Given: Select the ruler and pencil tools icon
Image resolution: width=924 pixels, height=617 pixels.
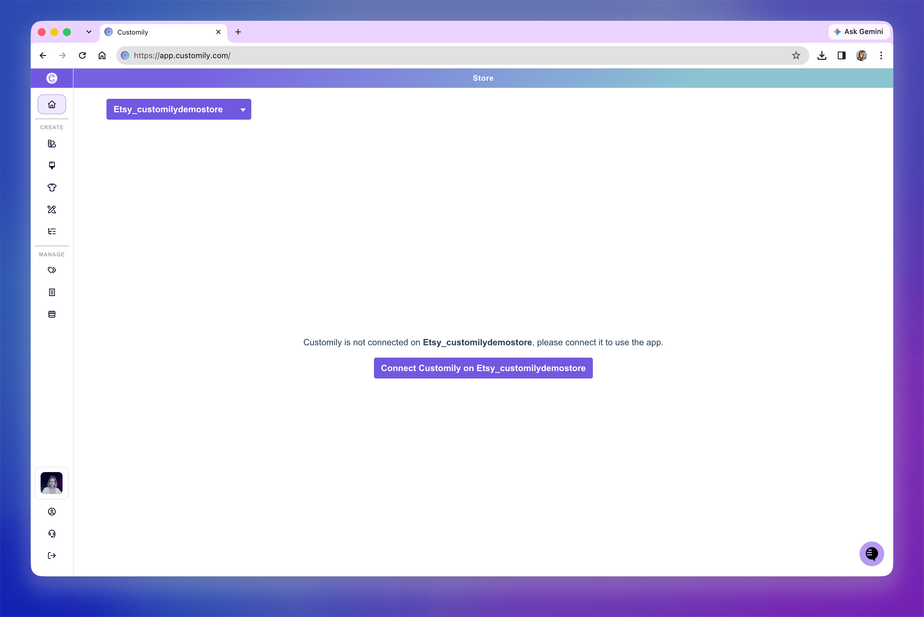Looking at the screenshot, I should coord(52,209).
